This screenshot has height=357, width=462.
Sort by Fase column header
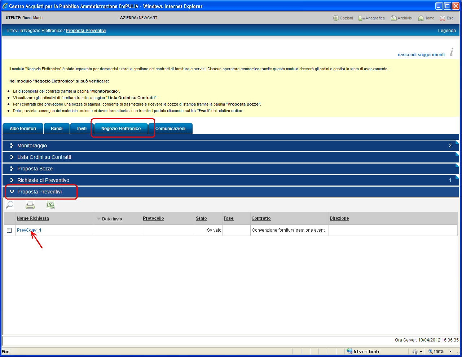pos(228,218)
